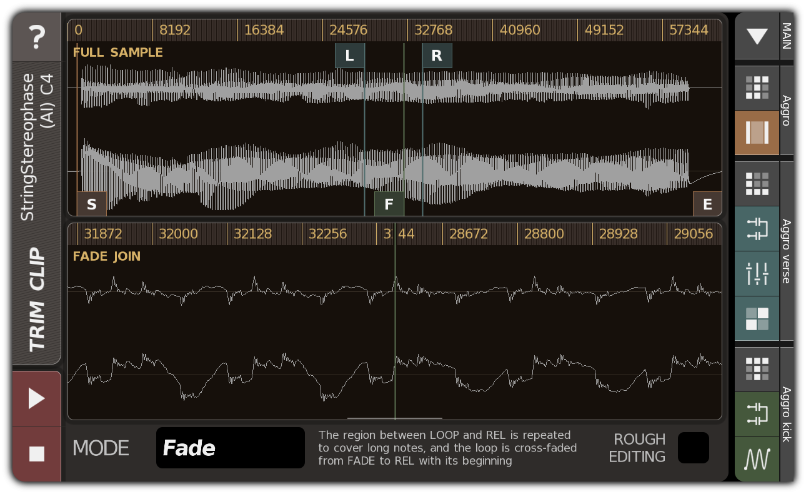Open the Aggro kick pad grid icon
806x494 pixels.
click(x=757, y=370)
